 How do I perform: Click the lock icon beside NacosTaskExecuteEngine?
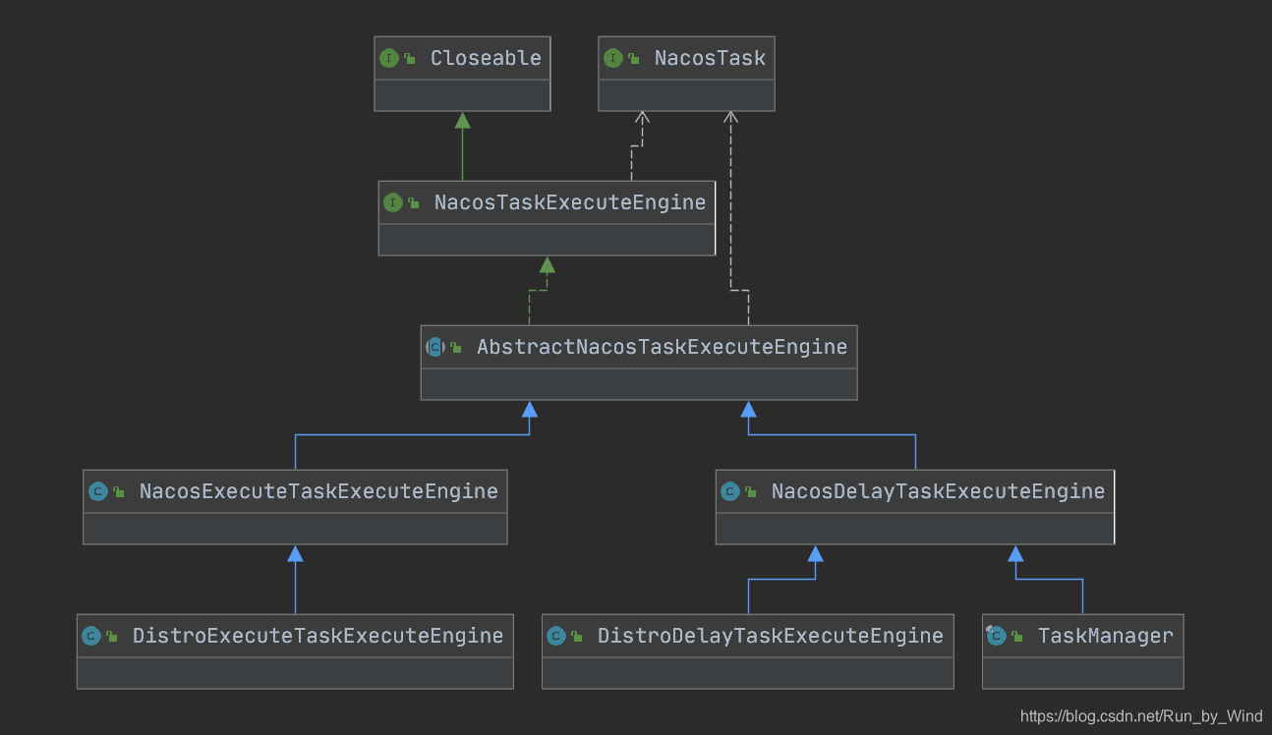[x=414, y=203]
